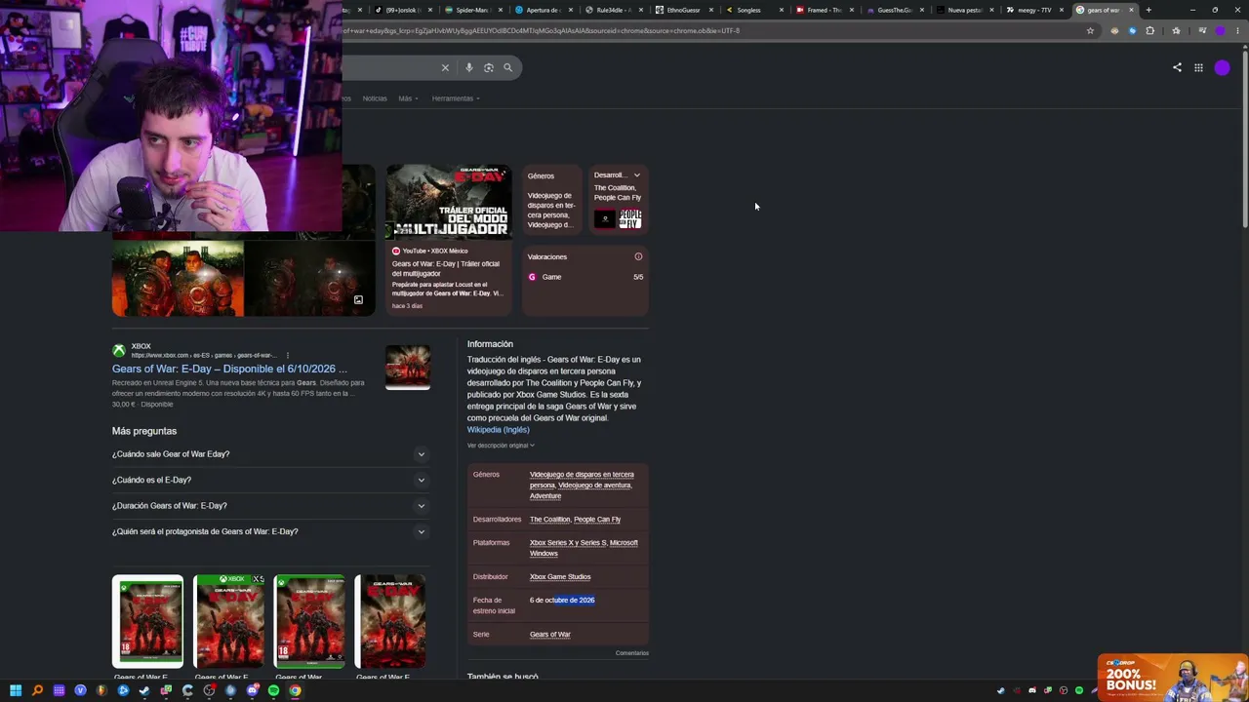Viewport: 1249px width, 702px height.
Task: Switch to the Spider-Man browser tab
Action: pyautogui.click(x=472, y=10)
